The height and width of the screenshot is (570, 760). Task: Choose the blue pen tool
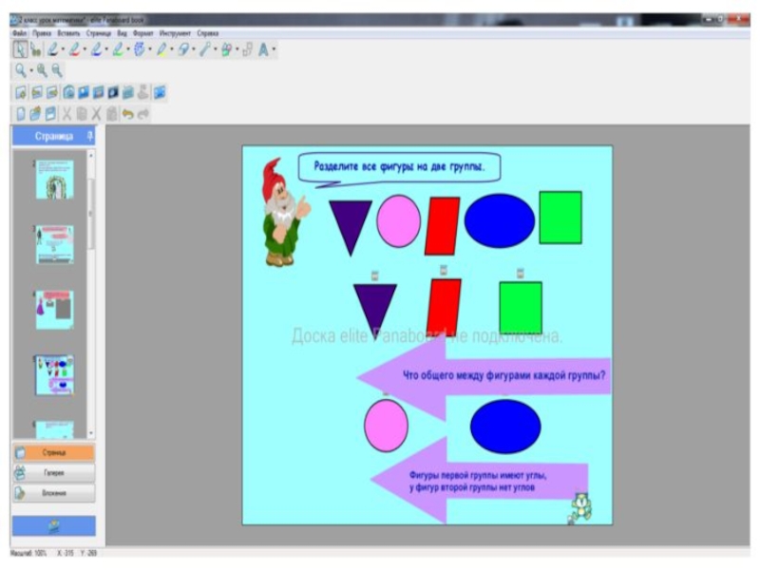click(x=96, y=49)
